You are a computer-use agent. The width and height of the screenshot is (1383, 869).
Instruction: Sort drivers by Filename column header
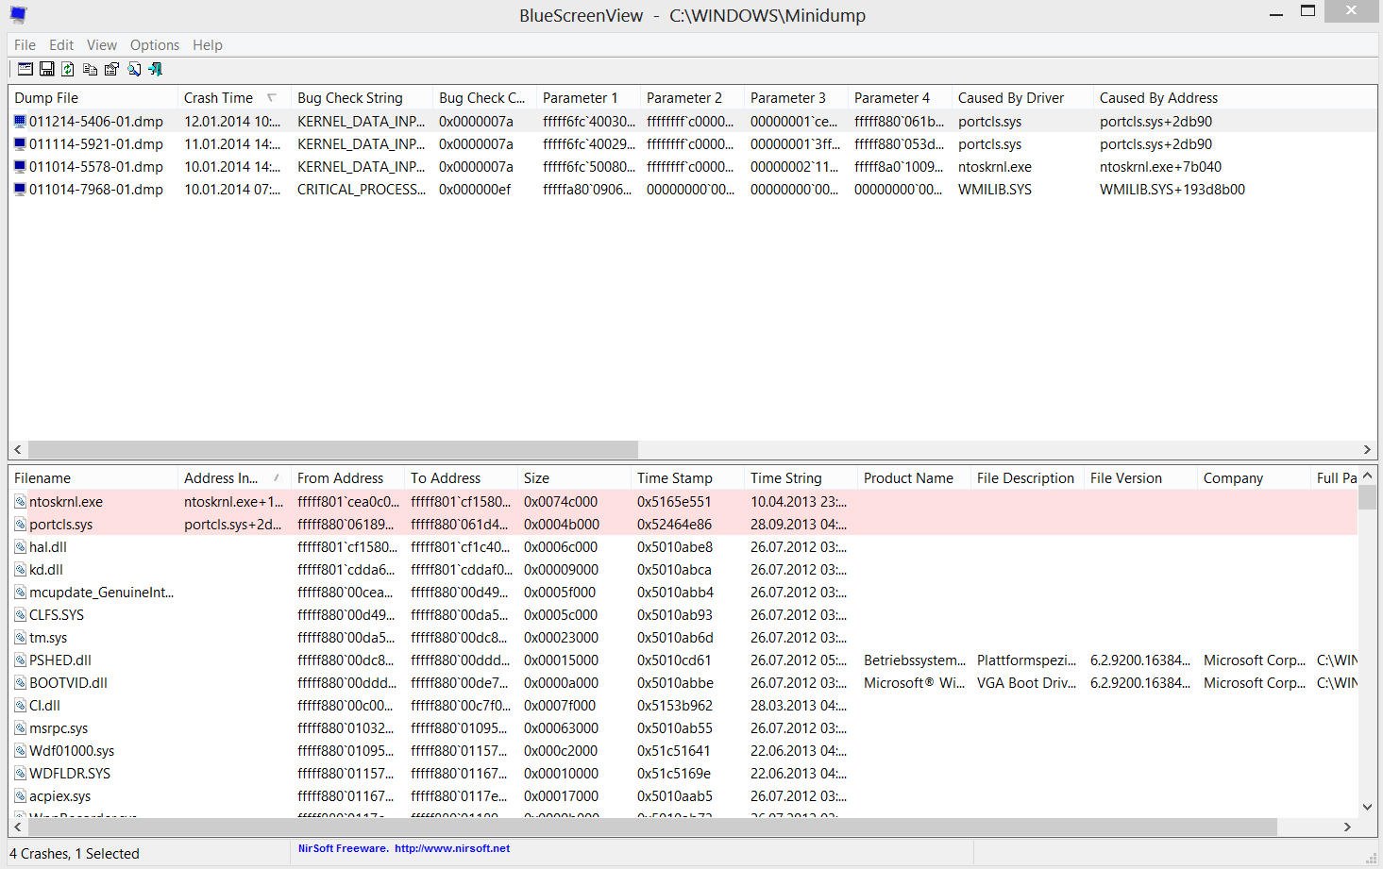[93, 477]
